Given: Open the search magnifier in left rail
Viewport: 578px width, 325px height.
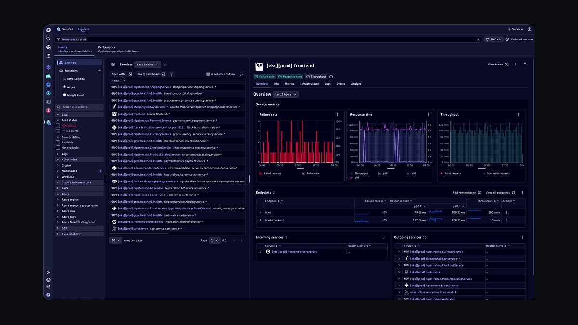Looking at the screenshot, I should point(48,39).
